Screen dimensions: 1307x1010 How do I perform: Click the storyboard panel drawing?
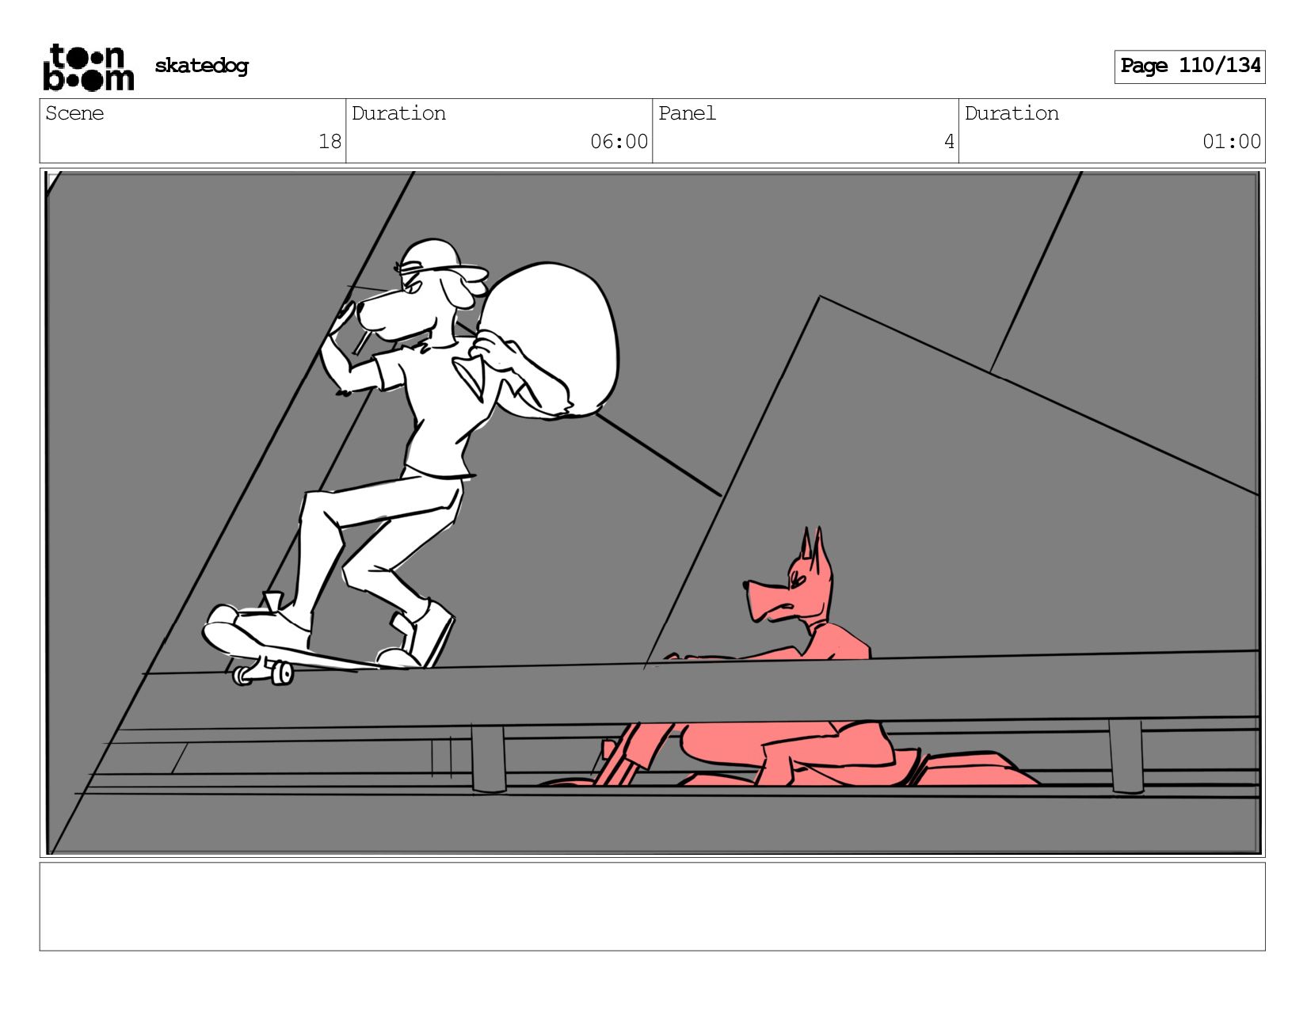pos(653,513)
